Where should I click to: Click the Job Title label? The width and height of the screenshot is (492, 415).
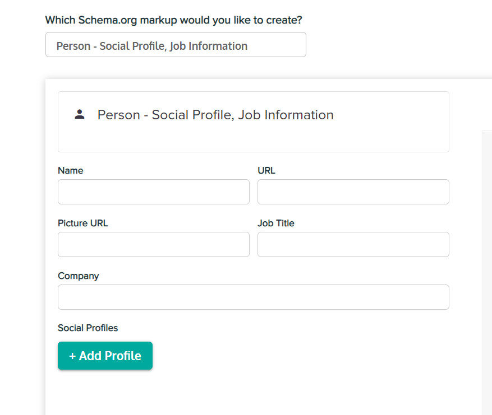(275, 223)
